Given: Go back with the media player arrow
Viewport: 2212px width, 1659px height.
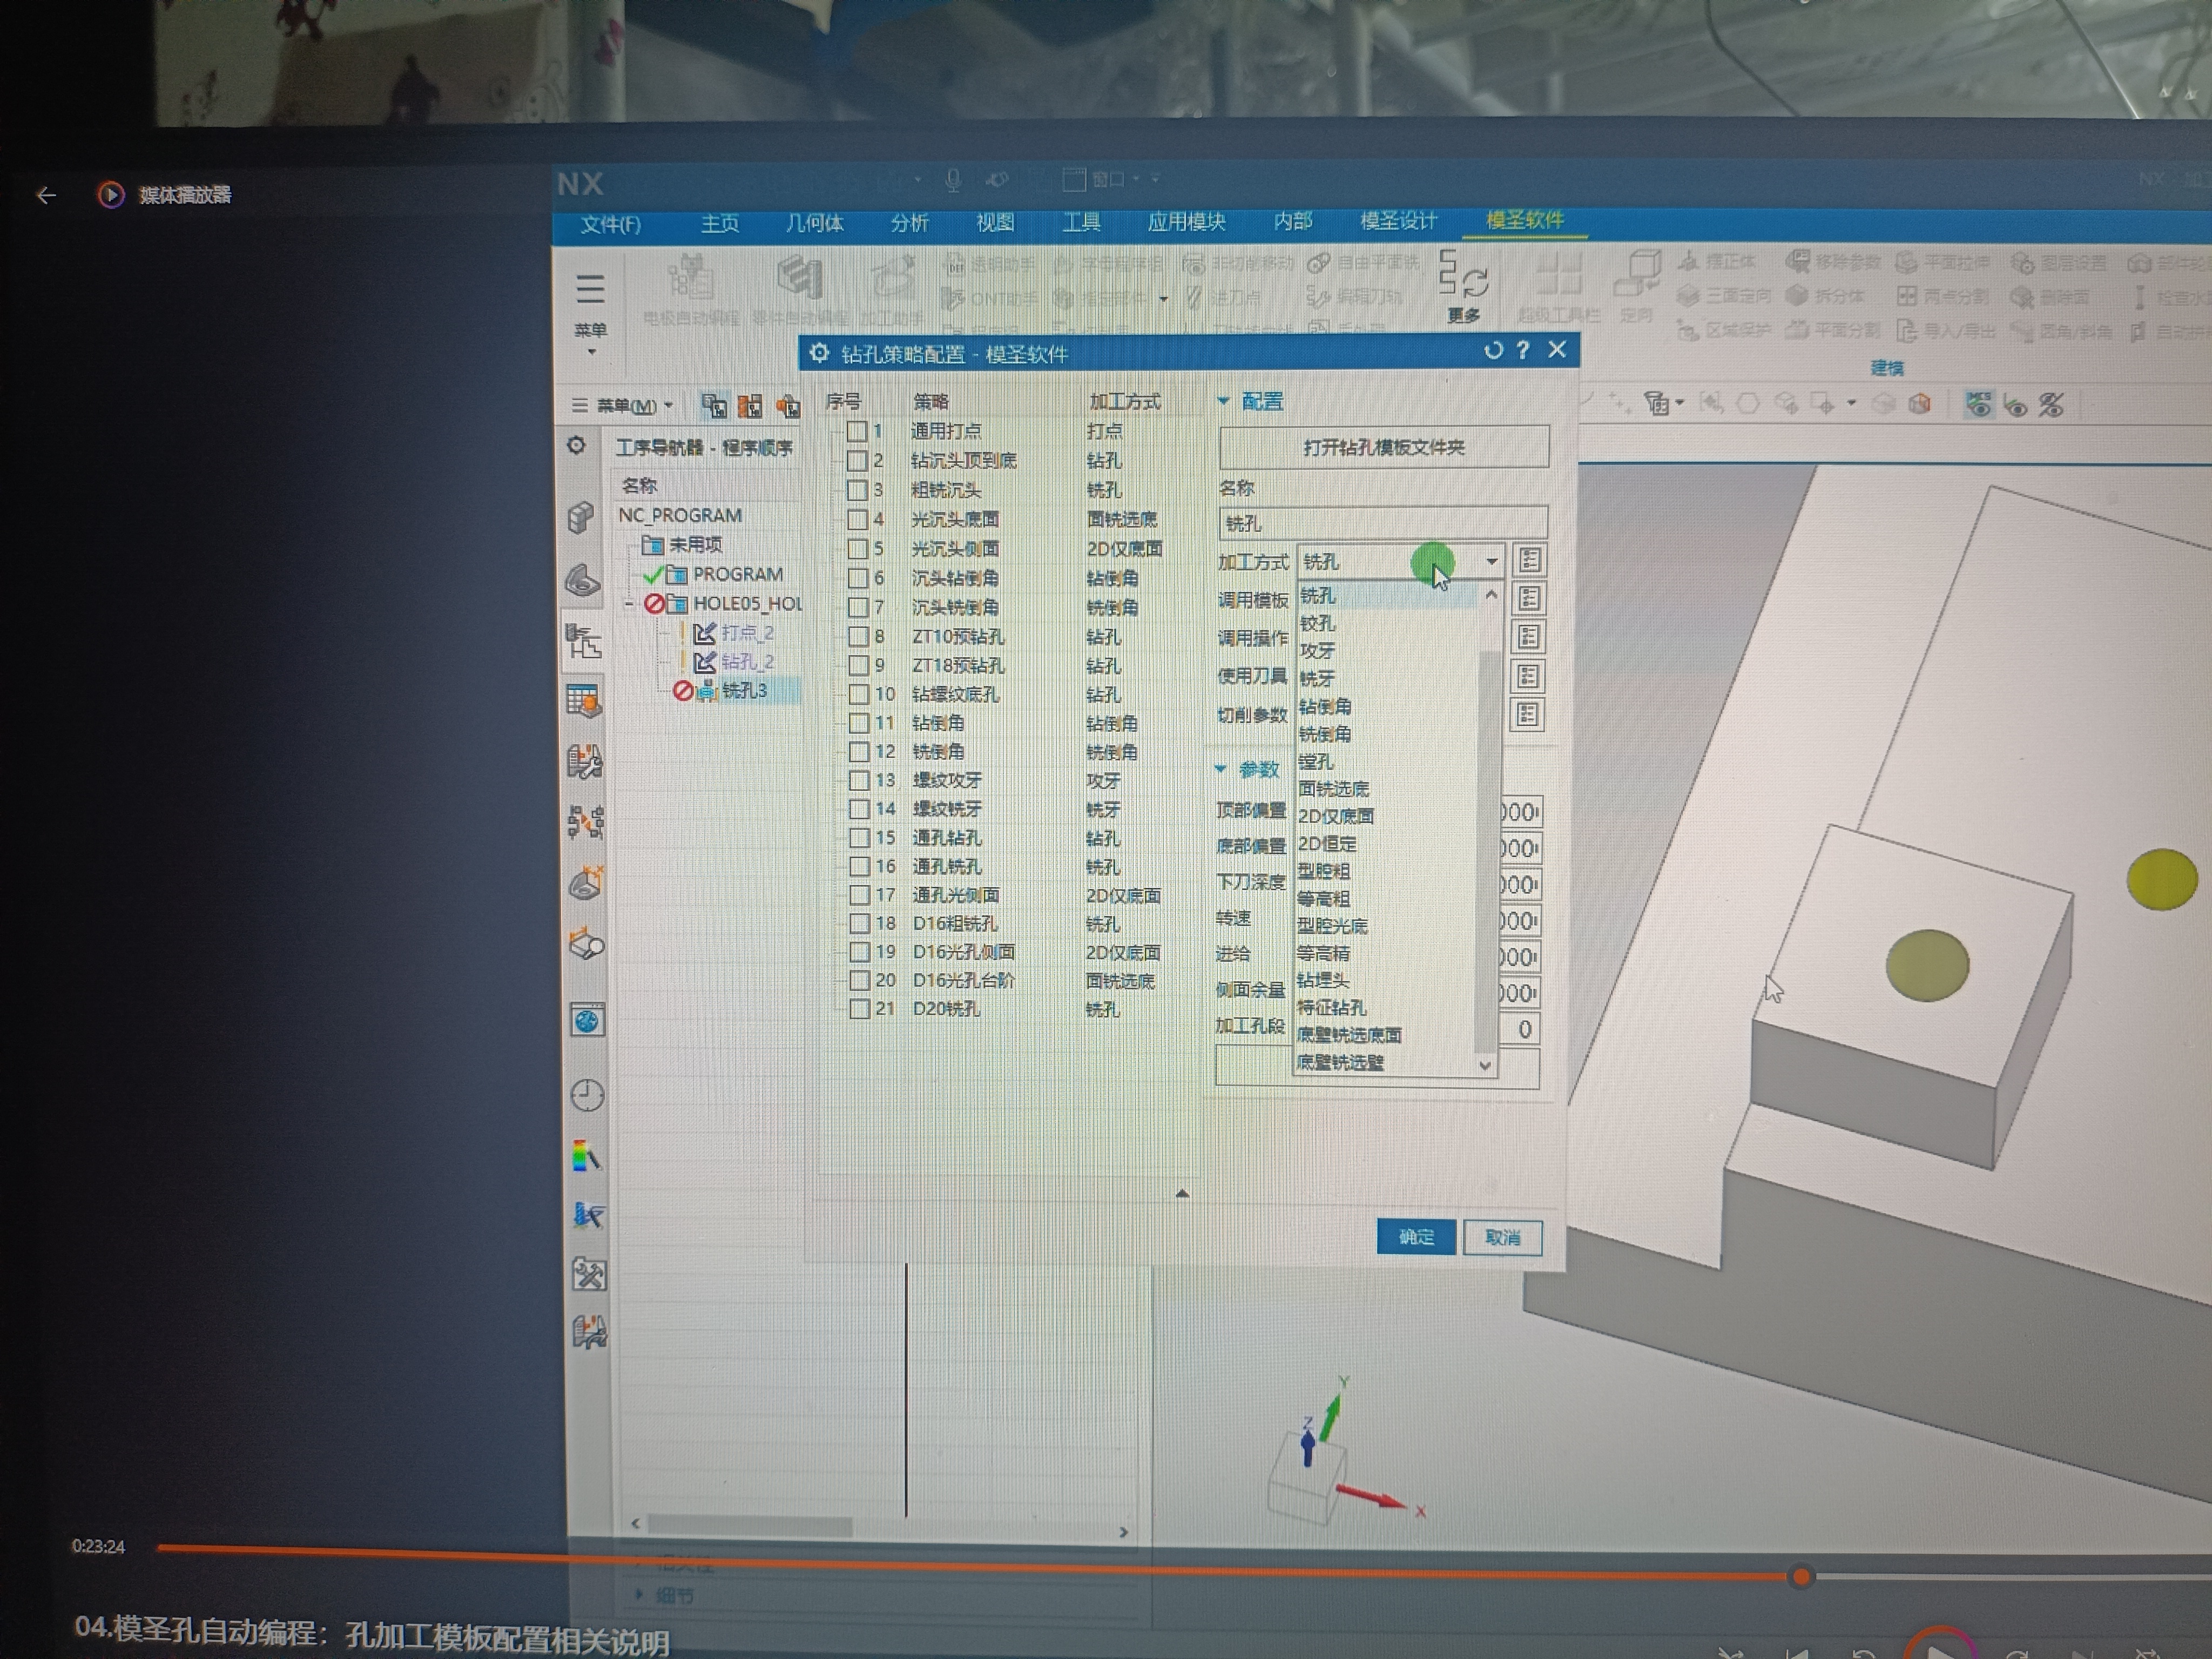Looking at the screenshot, I should 46,195.
